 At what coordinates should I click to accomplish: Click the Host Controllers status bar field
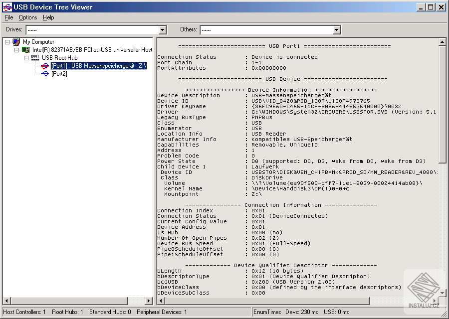24,312
